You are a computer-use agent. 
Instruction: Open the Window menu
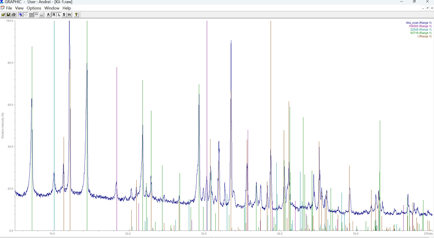coord(52,8)
